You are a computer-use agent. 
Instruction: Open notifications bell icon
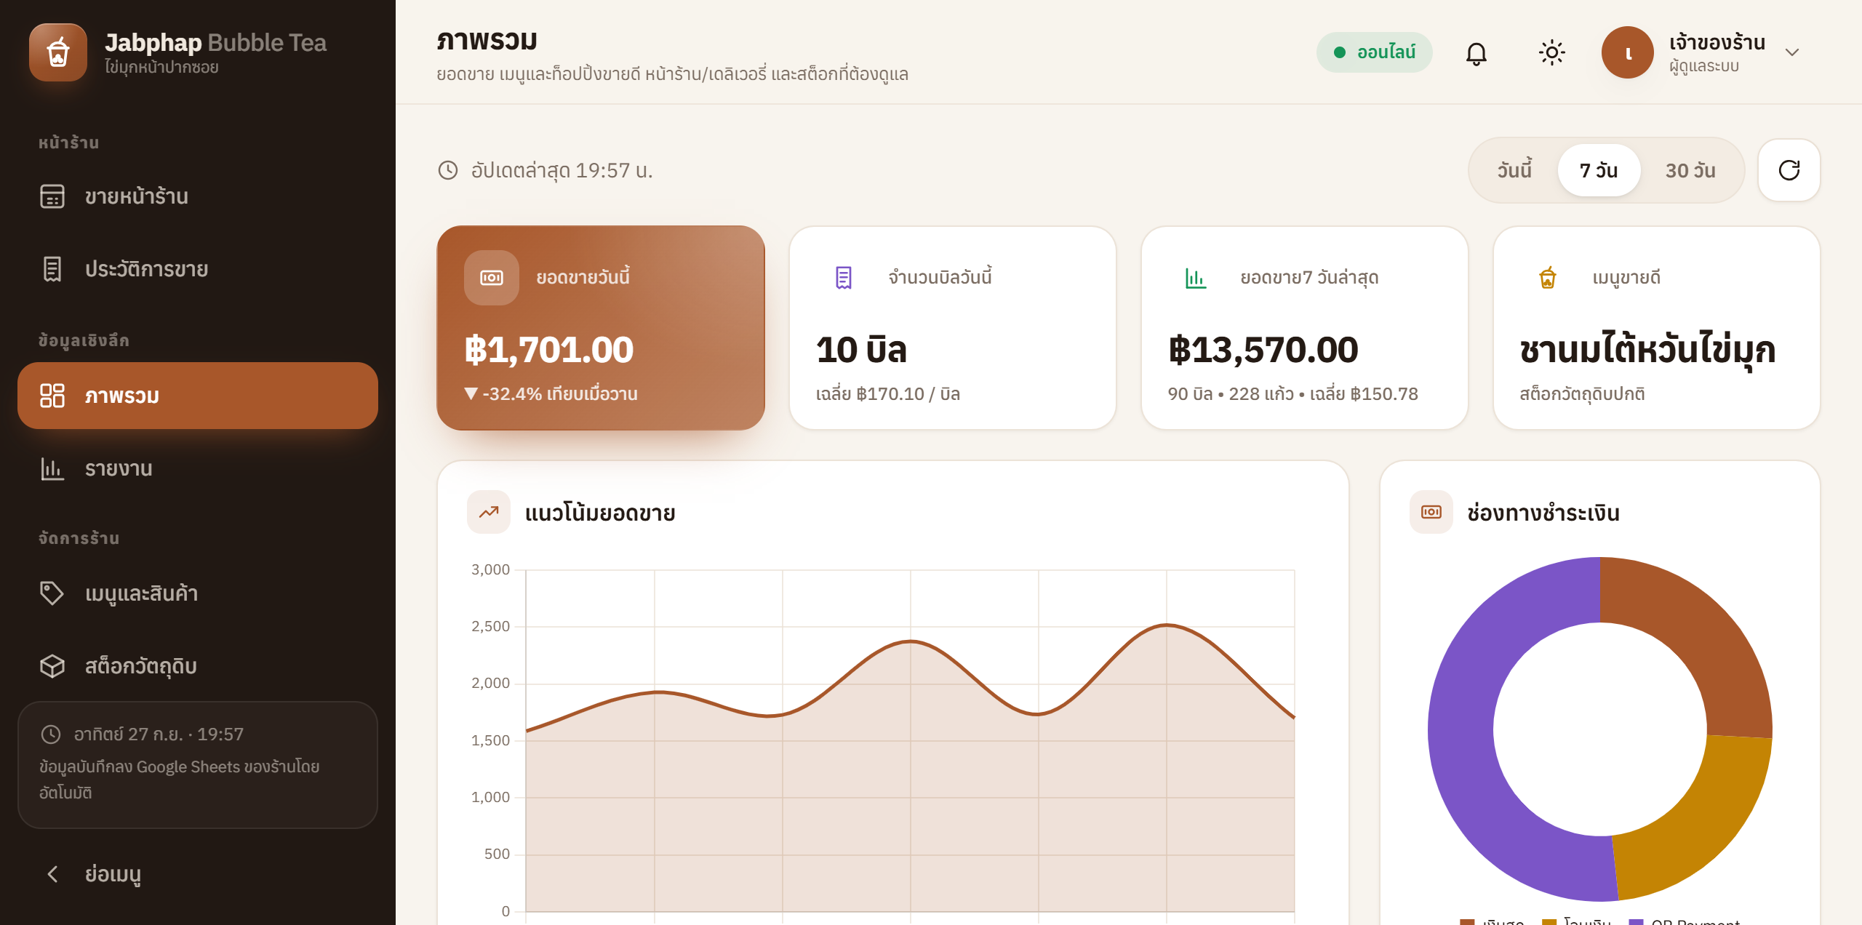(x=1476, y=52)
